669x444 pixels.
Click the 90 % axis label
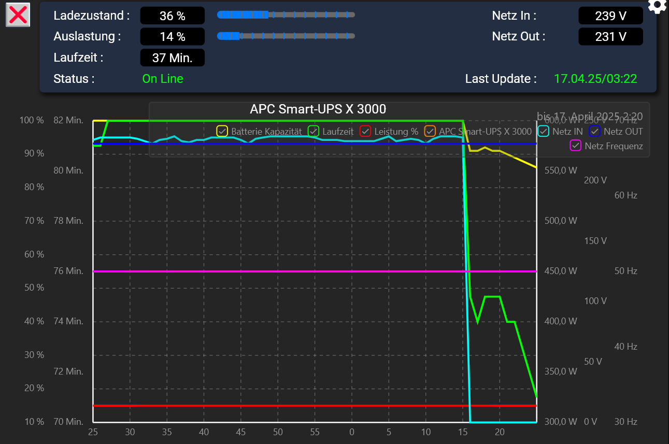pos(34,153)
